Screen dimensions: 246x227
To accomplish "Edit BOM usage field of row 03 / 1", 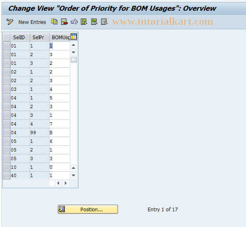I will [59, 89].
